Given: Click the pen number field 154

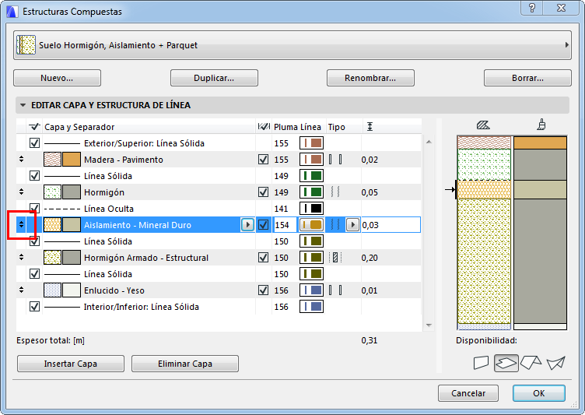Looking at the screenshot, I should tap(285, 225).
